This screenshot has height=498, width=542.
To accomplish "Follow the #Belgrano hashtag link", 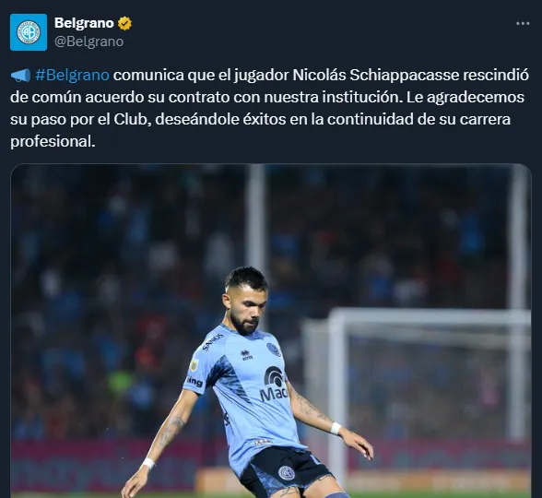I will [72, 75].
